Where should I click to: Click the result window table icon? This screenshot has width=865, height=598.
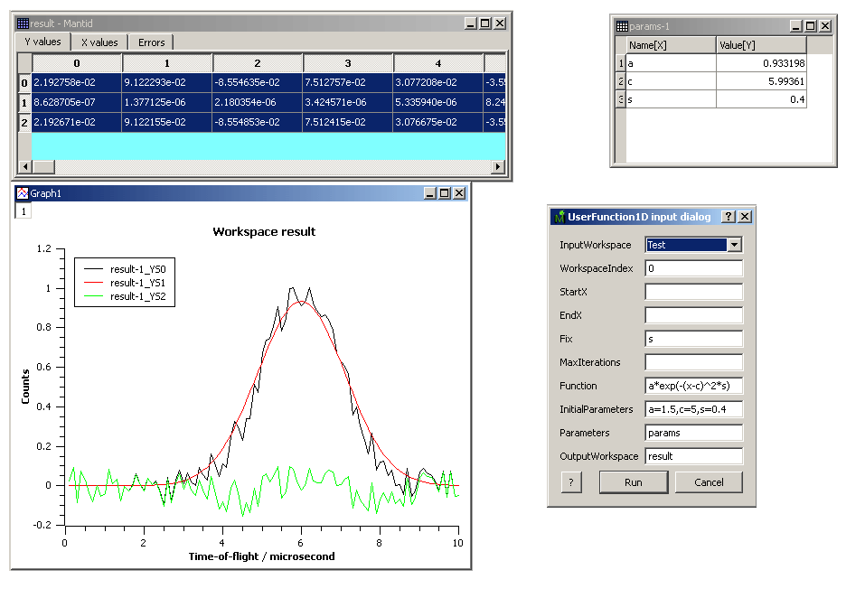click(x=23, y=23)
